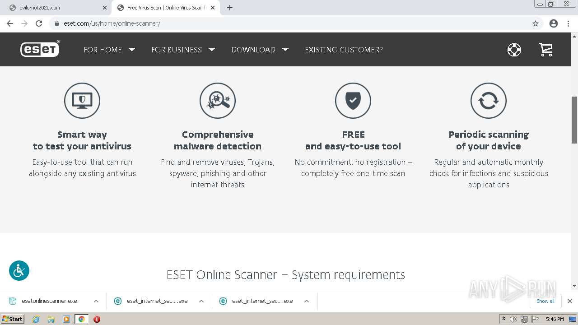578x325 pixels.
Task: Select the shield checkmark FREE tool icon
Action: tap(353, 101)
